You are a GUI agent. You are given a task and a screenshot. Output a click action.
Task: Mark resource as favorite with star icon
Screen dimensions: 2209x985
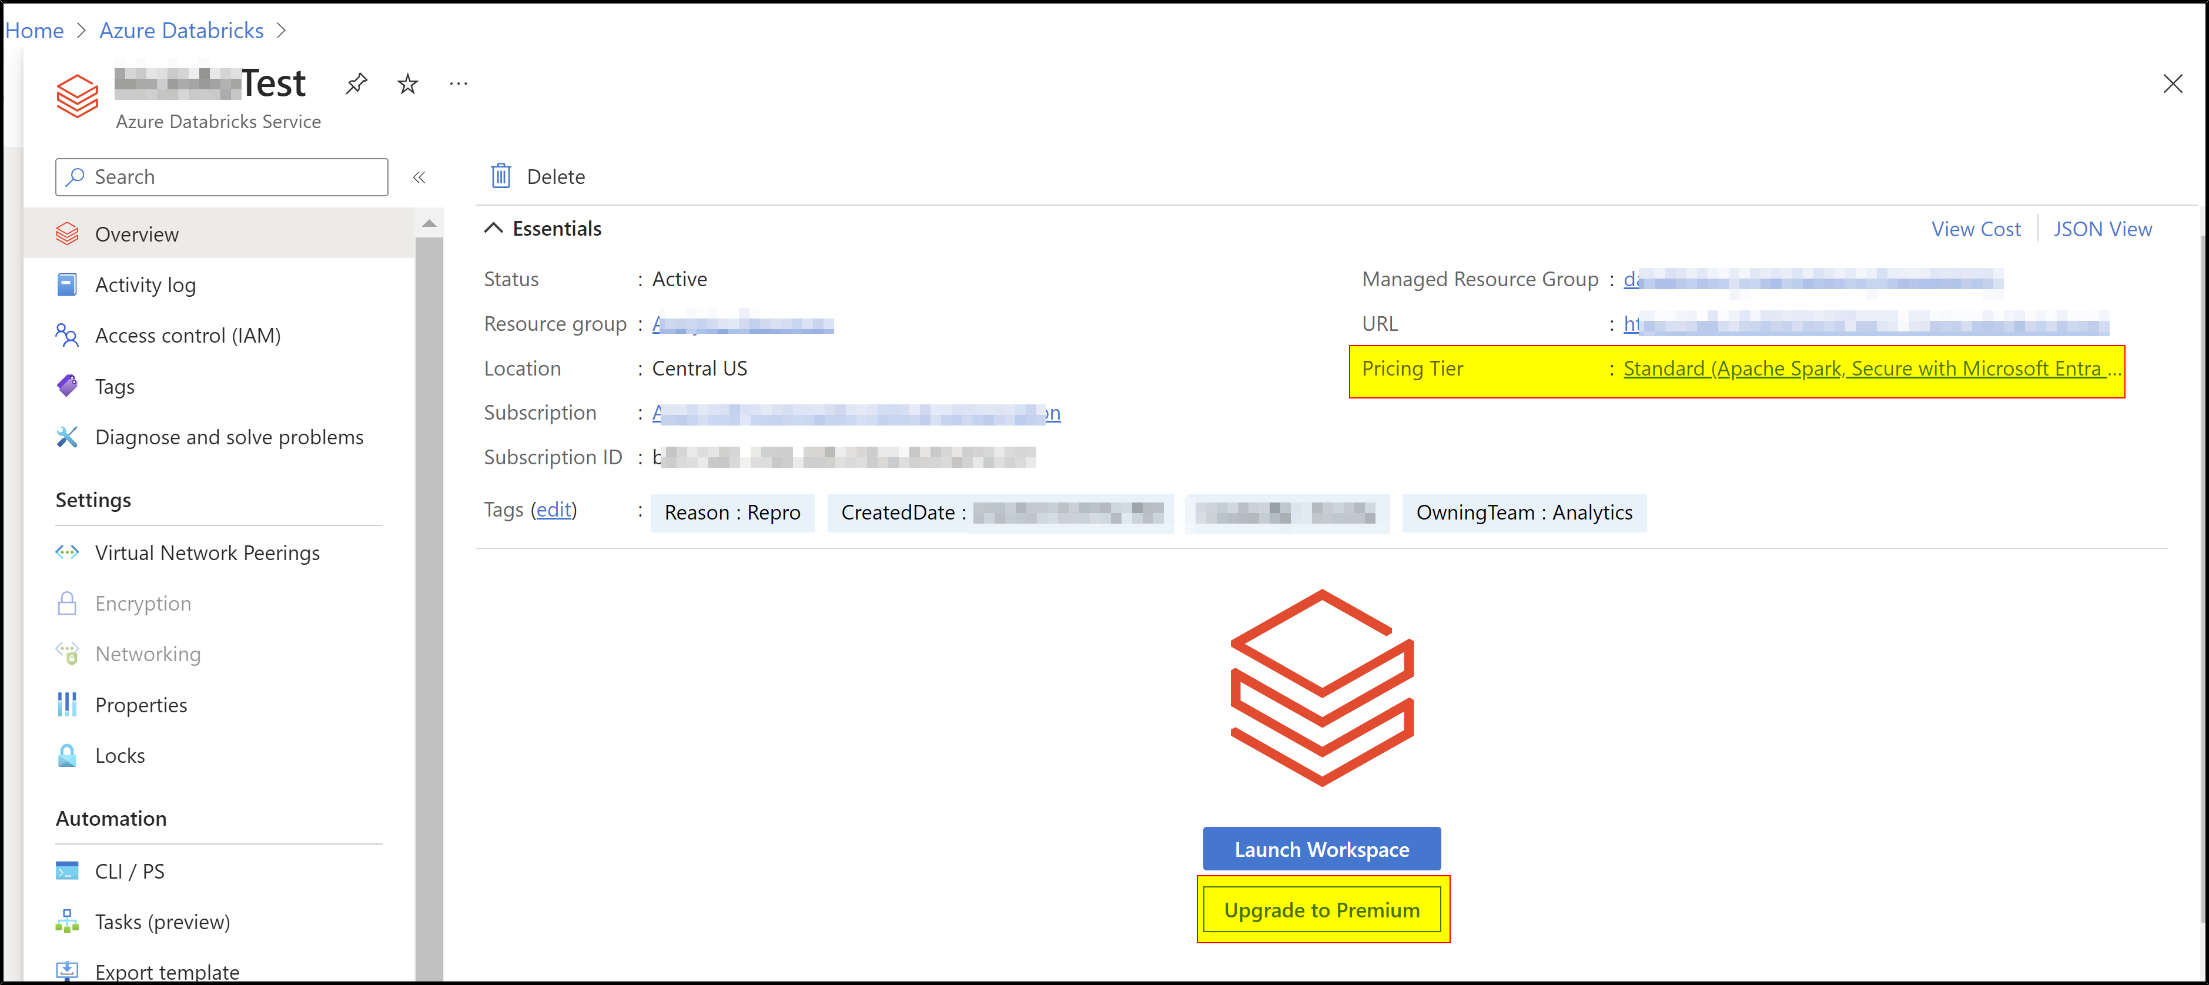pos(407,83)
